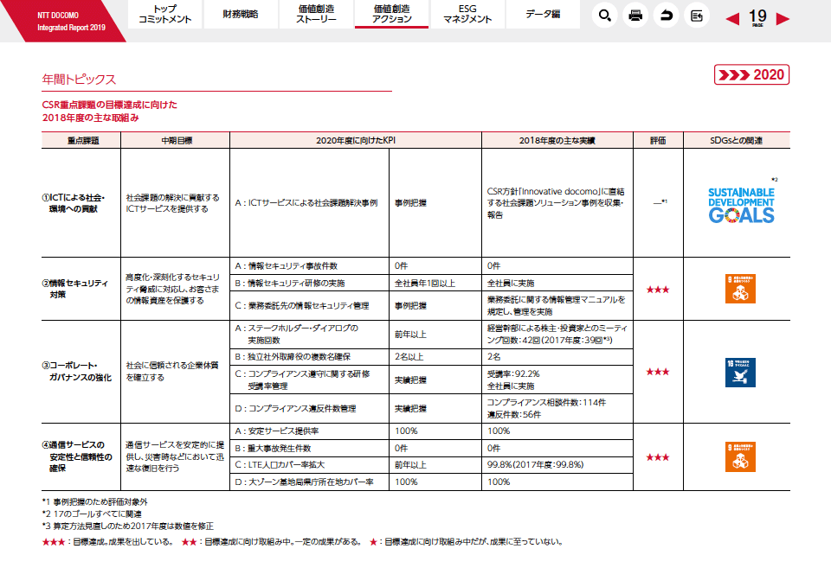Click the 評価 column header
831x587 pixels.
pyautogui.click(x=658, y=140)
